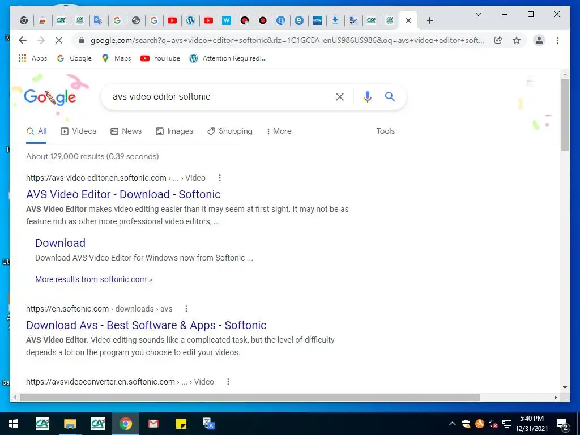This screenshot has width=580, height=435.
Task: Open the Chrome three-dot customize menu
Action: [557, 40]
